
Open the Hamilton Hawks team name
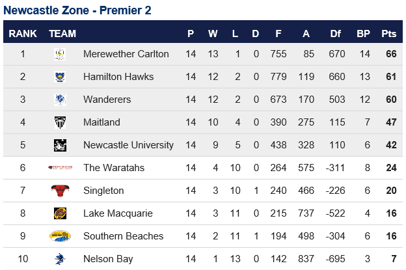(x=118, y=77)
